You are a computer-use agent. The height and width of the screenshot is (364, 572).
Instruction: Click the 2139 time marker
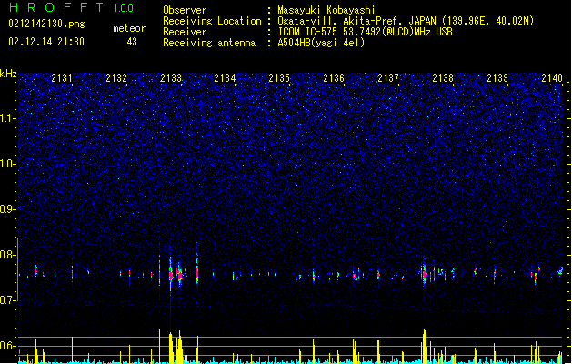pos(497,77)
